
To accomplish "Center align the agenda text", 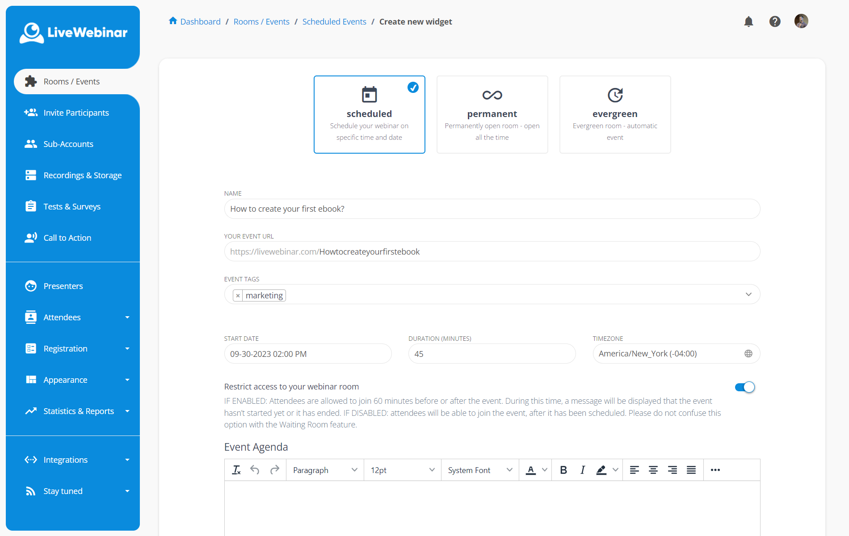I will pos(653,470).
